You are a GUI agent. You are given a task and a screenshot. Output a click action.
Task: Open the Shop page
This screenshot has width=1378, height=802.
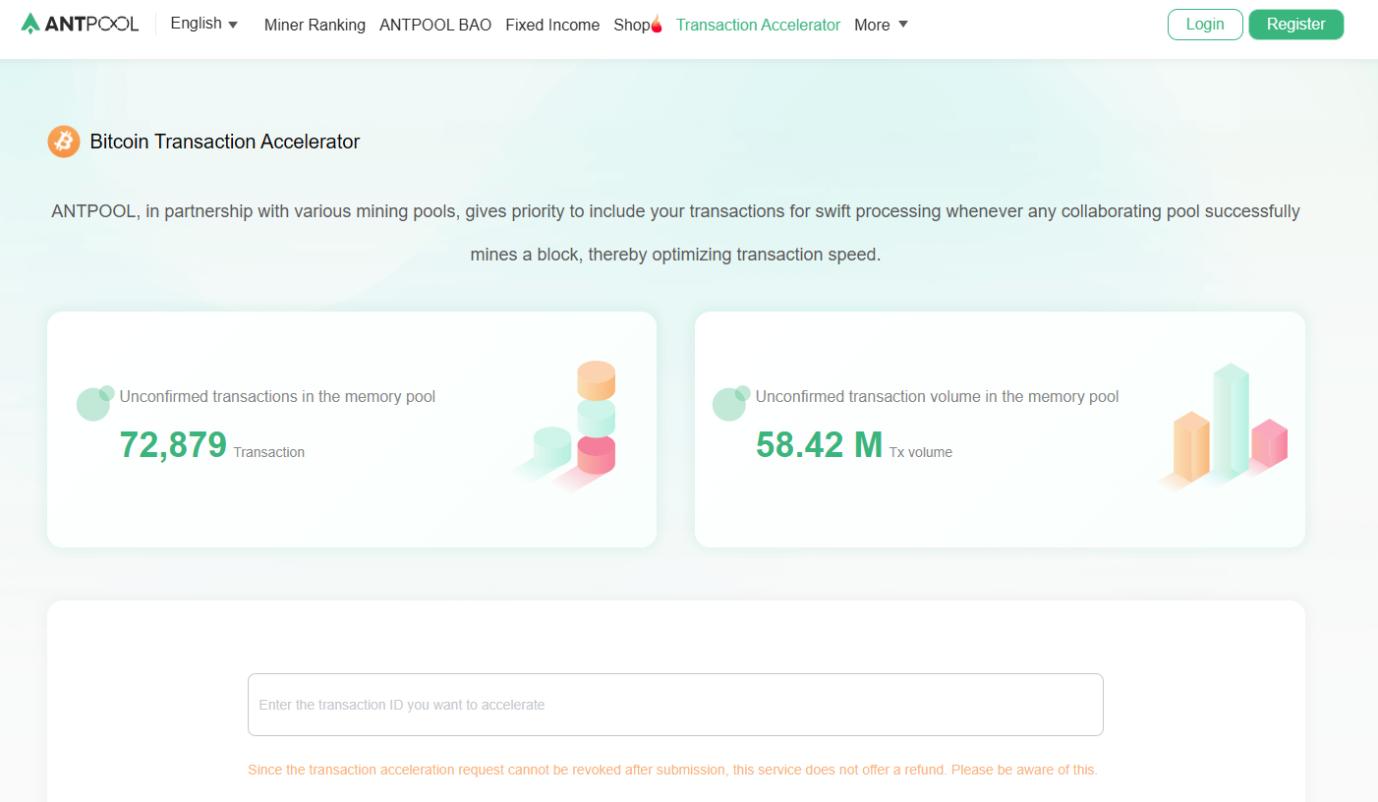point(632,26)
